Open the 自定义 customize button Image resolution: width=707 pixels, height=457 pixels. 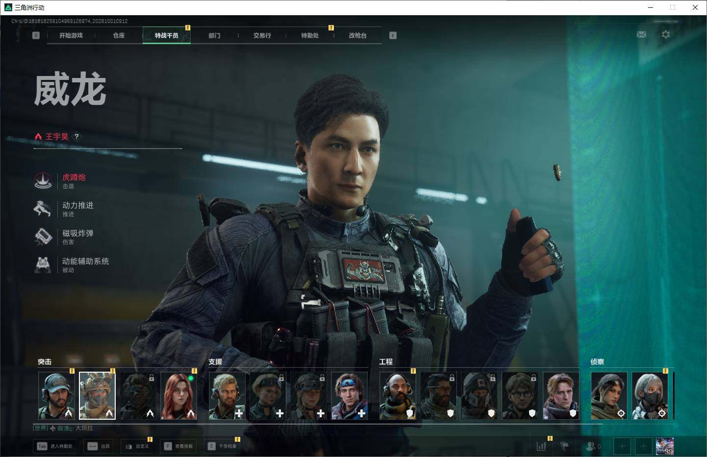click(x=136, y=446)
